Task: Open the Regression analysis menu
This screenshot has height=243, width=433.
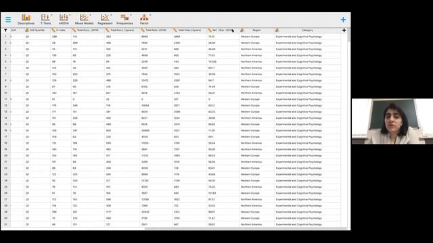Action: pos(105,20)
